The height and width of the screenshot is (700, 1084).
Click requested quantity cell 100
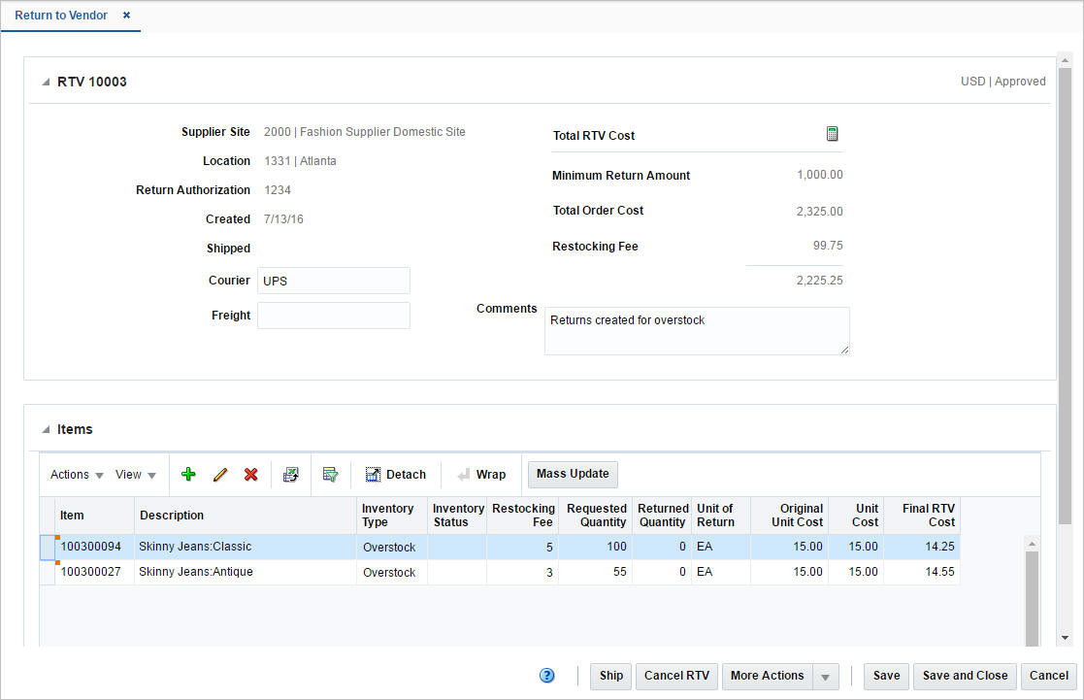(x=595, y=547)
